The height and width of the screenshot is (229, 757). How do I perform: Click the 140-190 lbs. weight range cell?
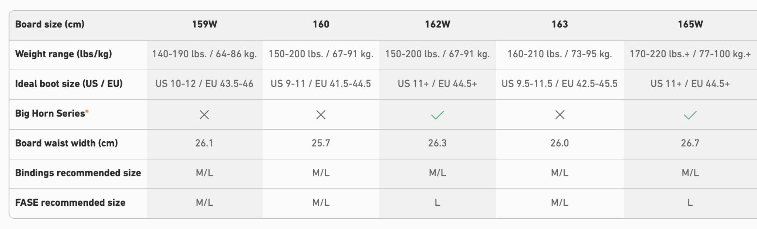tap(204, 54)
